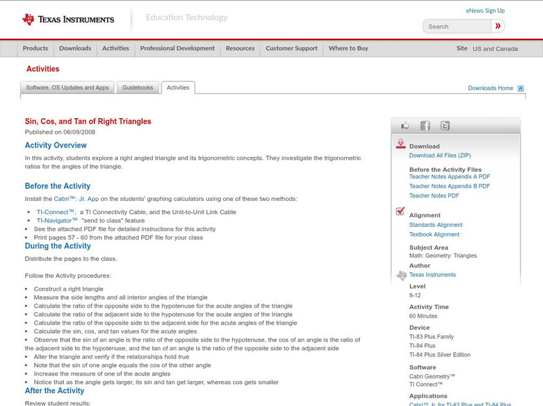Click the After the Activity heading

click(54, 391)
